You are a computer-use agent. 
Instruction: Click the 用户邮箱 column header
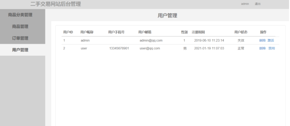145,32
